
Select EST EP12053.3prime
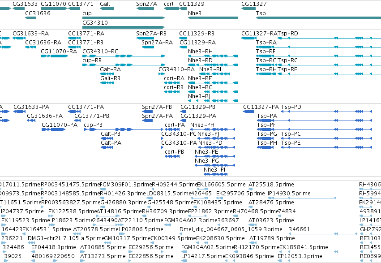click(283, 261)
